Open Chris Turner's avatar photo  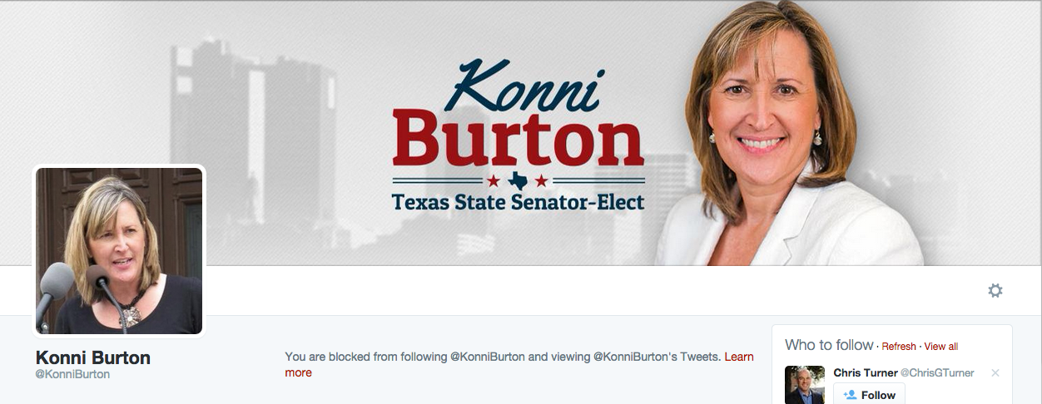(804, 385)
